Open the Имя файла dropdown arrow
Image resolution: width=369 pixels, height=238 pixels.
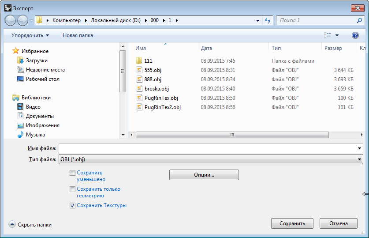[x=359, y=148]
